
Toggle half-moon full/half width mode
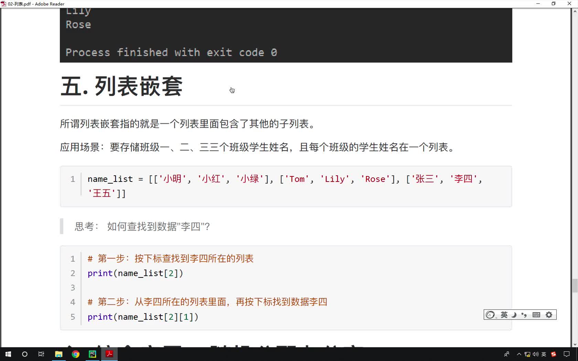click(514, 315)
